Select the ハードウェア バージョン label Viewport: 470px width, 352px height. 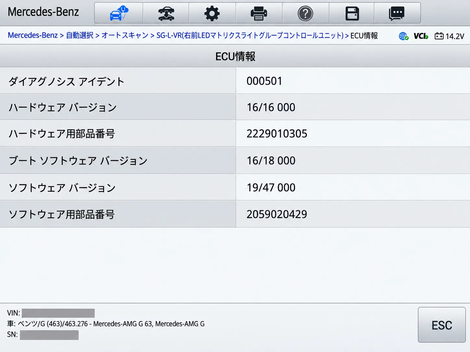tap(63, 108)
